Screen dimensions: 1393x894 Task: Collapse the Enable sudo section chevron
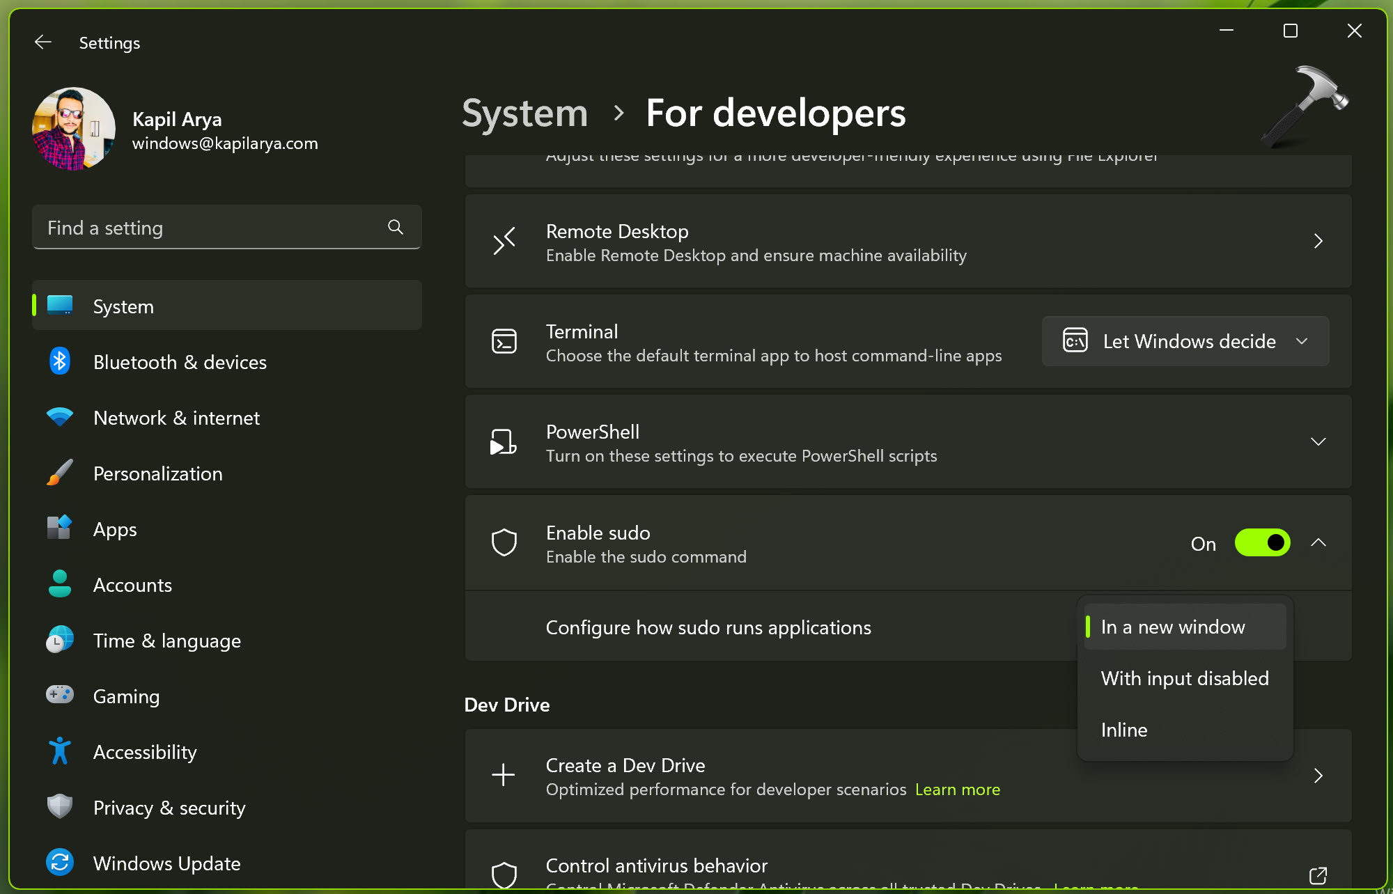[1318, 543]
